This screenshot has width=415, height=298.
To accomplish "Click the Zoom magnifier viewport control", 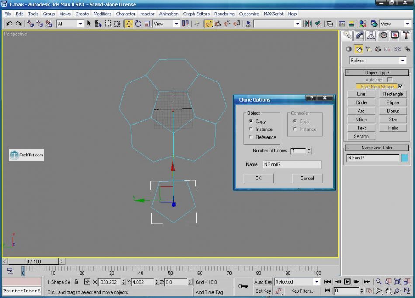I will click(x=379, y=281).
